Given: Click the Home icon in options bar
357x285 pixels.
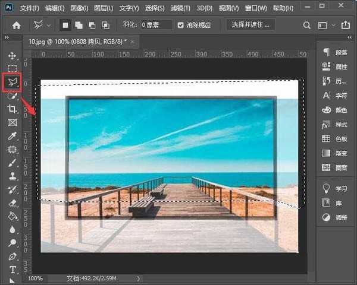Looking at the screenshot, I should [x=16, y=26].
